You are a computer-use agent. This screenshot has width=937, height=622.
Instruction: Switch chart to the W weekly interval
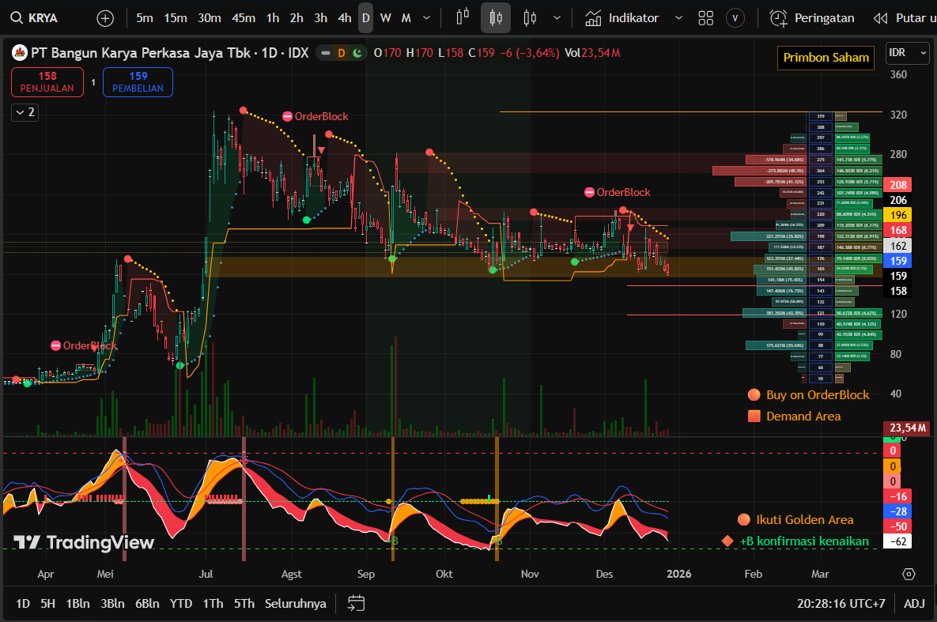[385, 18]
